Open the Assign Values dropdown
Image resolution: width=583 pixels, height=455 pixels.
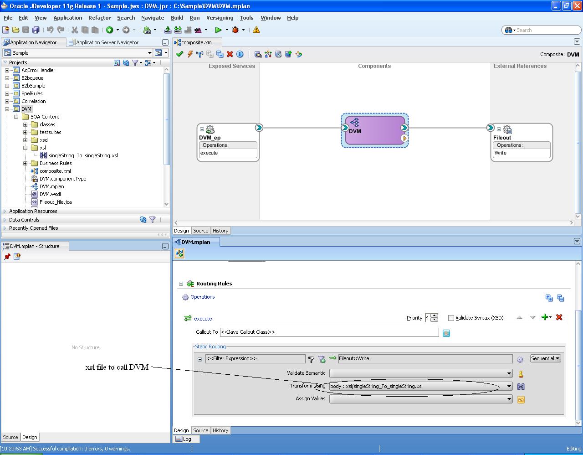pyautogui.click(x=509, y=398)
